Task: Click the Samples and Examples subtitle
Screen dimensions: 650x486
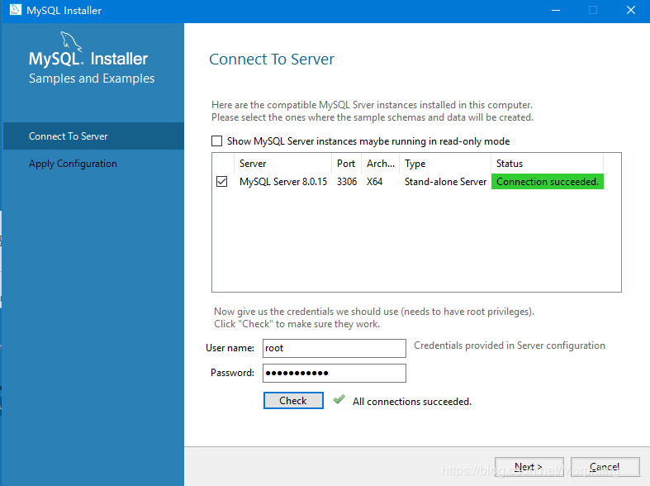Action: click(x=92, y=79)
